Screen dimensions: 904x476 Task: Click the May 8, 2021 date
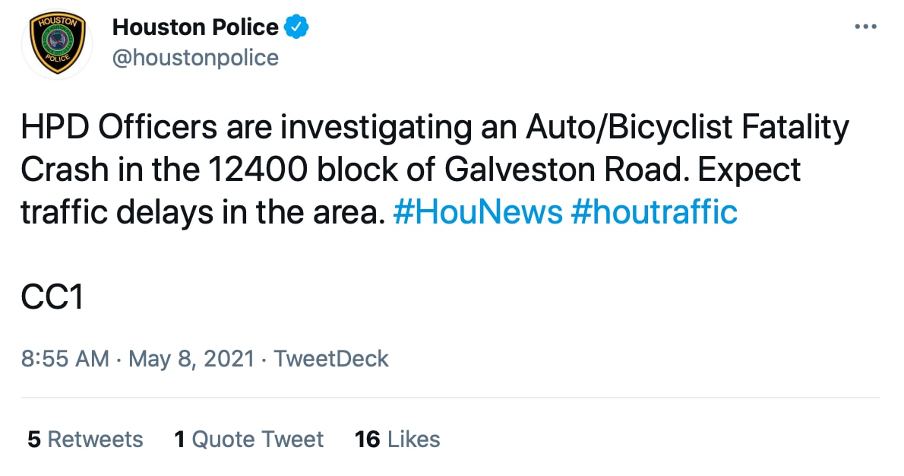pos(191,359)
